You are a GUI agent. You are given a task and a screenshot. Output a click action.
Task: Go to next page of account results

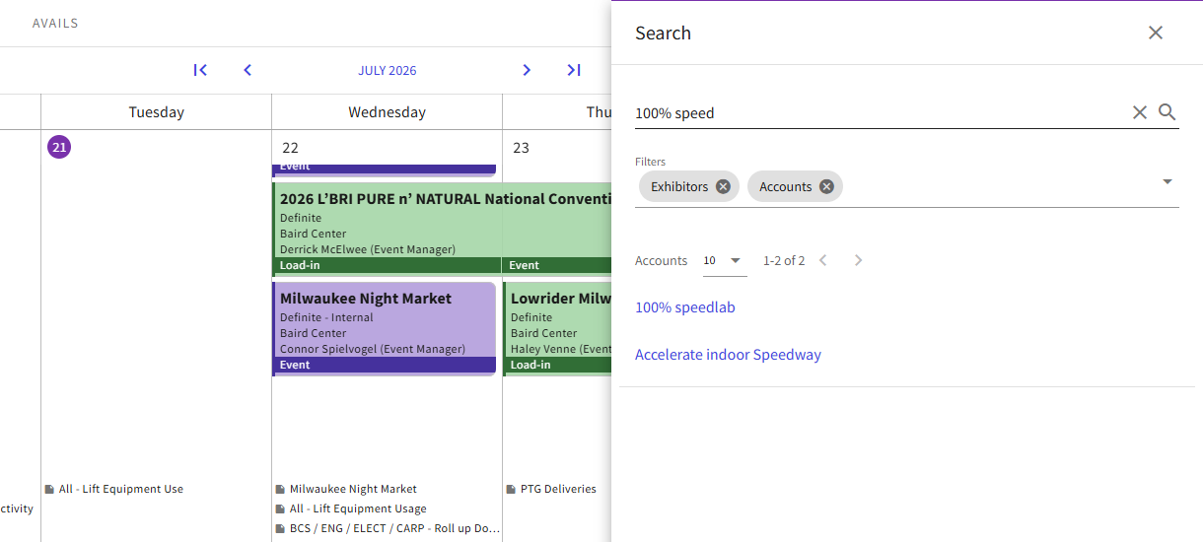858,260
